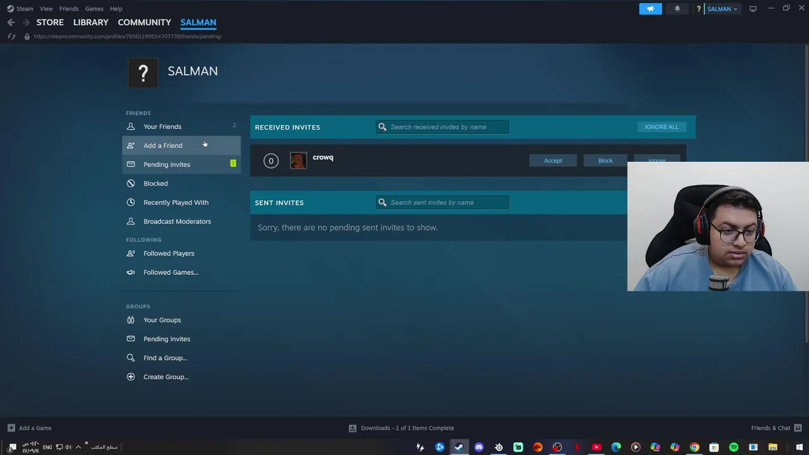
Task: Open the View menu
Action: [46, 9]
